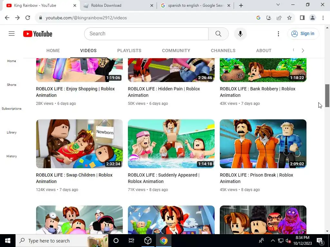Activate voice search microphone
The width and height of the screenshot is (330, 247).
tap(240, 33)
